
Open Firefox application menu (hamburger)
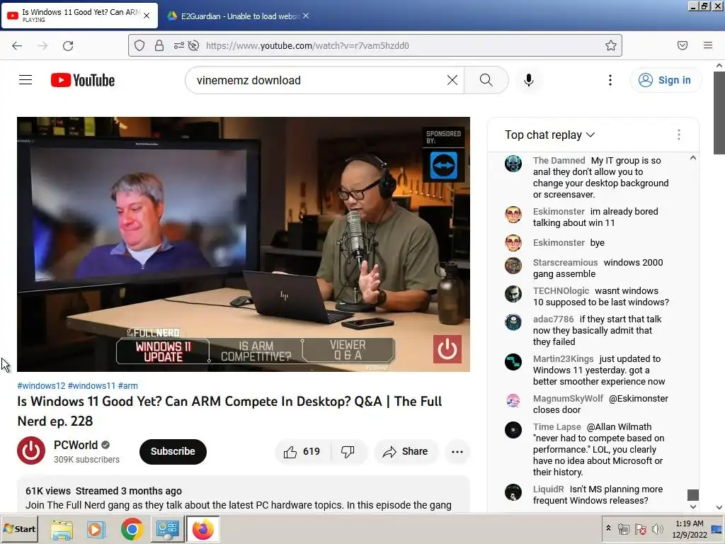coord(708,45)
